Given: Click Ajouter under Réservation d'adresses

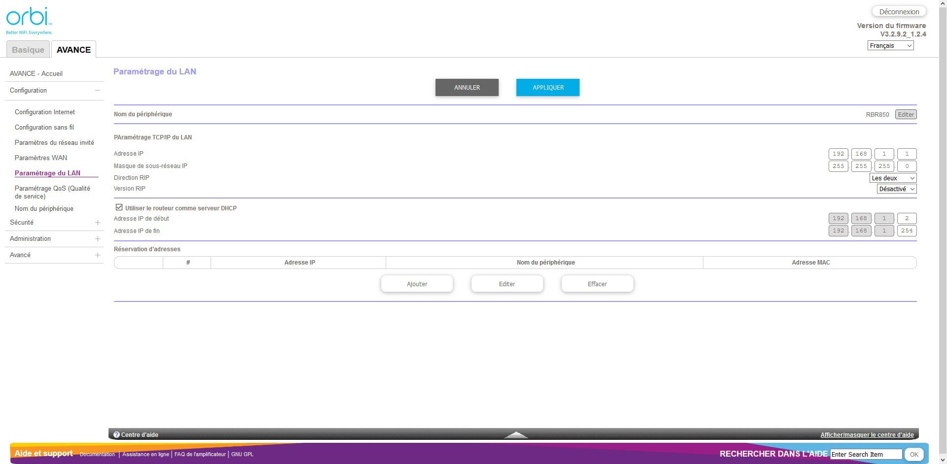Looking at the screenshot, I should [x=416, y=284].
